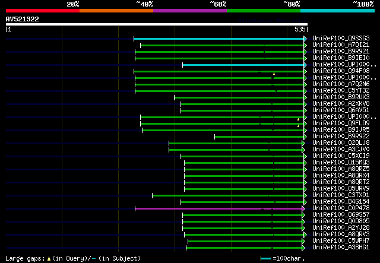The height and width of the screenshot is (263, 380).
Task: Open the UniRef100_C3TX91 hit label
Action: pyautogui.click(x=341, y=195)
